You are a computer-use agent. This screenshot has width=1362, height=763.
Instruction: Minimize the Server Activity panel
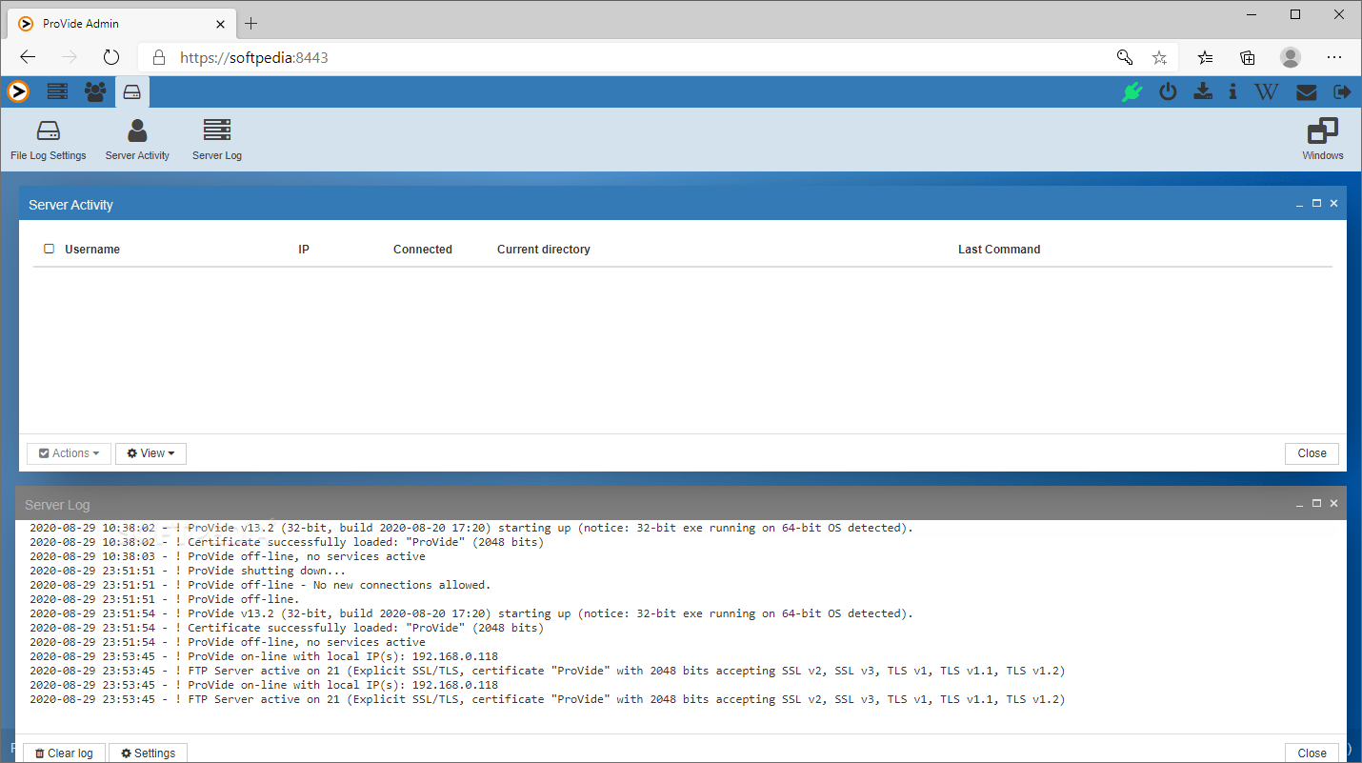(x=1300, y=204)
